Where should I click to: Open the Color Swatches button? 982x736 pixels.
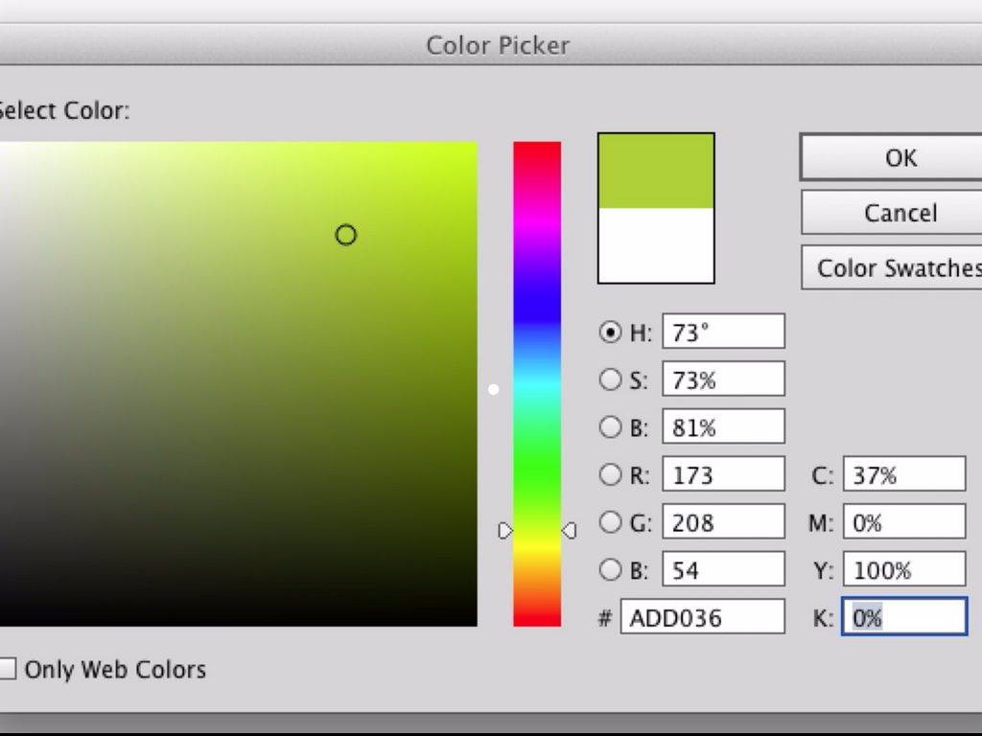click(892, 268)
